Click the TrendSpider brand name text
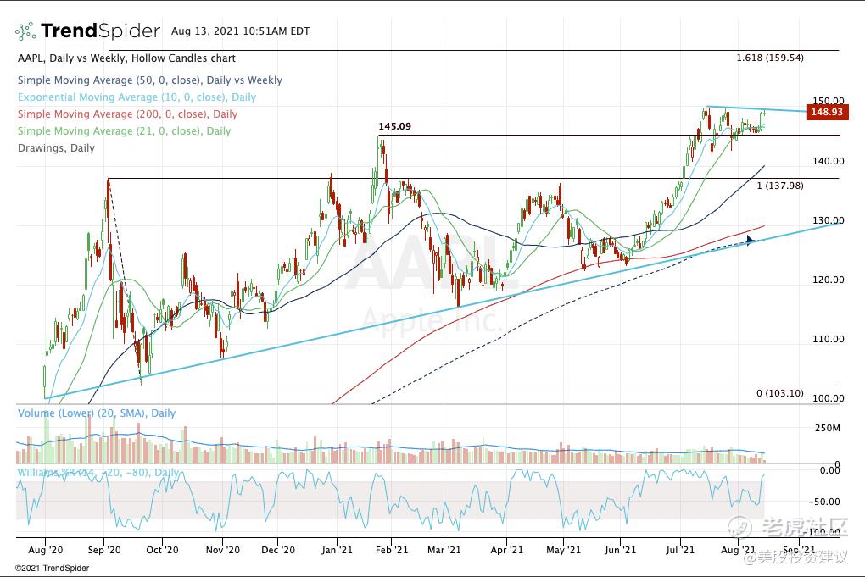Image resolution: width=865 pixels, height=577 pixels. click(100, 31)
